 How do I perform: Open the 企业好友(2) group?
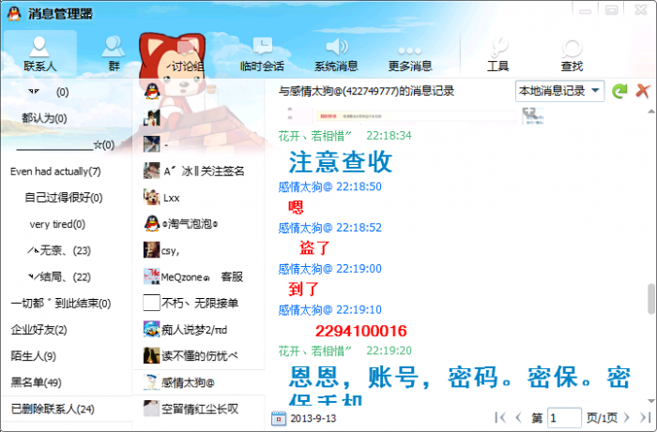[38, 330]
